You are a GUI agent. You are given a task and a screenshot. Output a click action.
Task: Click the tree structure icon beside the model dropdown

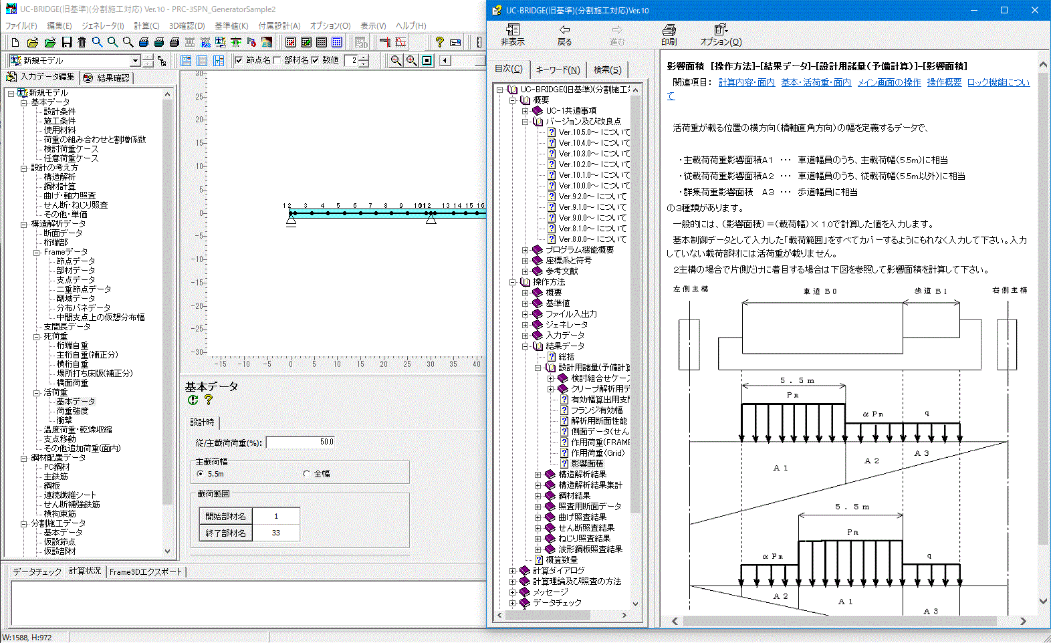pyautogui.click(x=162, y=61)
